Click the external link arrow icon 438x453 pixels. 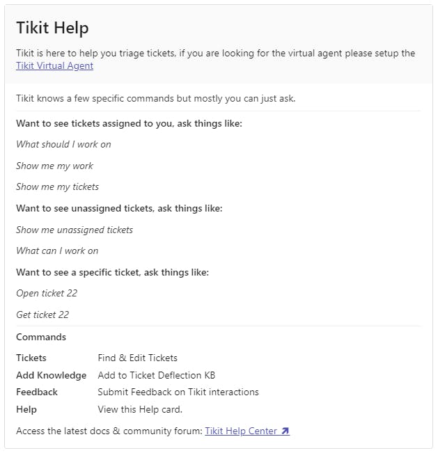pos(286,431)
